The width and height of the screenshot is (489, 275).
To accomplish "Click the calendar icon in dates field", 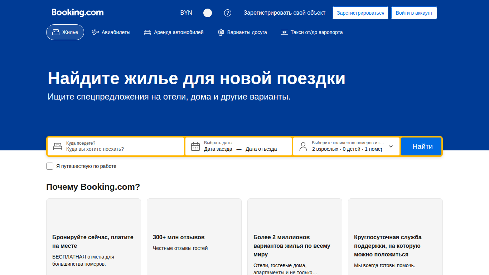I will (x=195, y=146).
